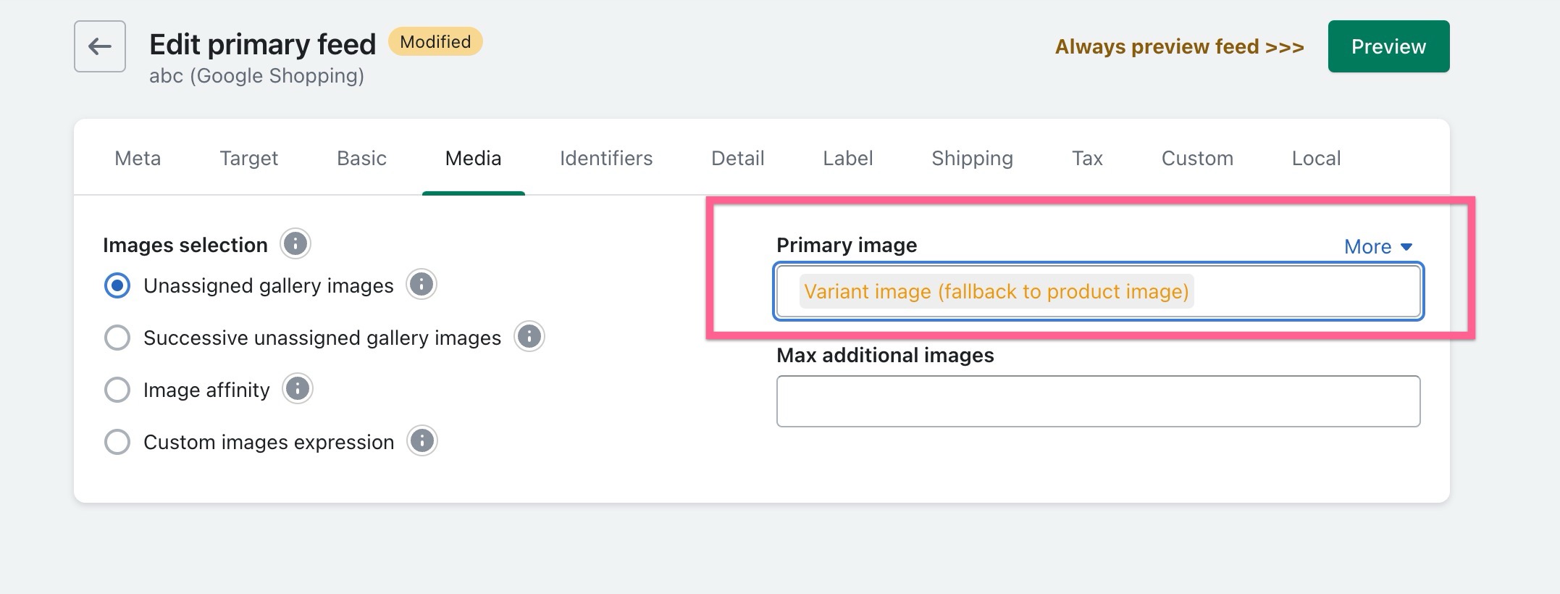Open the Unassigned gallery images tooltip icon

coord(421,285)
